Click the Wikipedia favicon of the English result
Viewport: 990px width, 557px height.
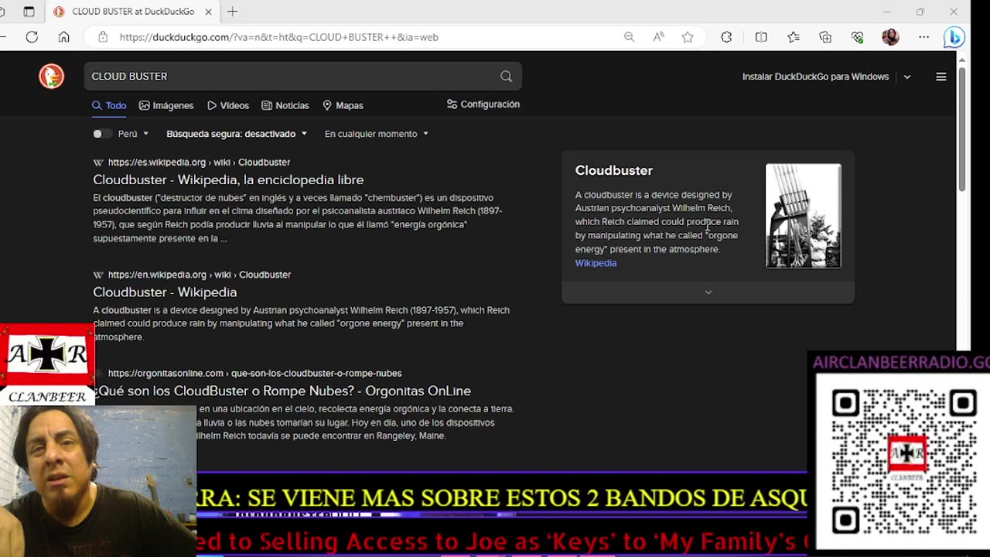point(98,275)
